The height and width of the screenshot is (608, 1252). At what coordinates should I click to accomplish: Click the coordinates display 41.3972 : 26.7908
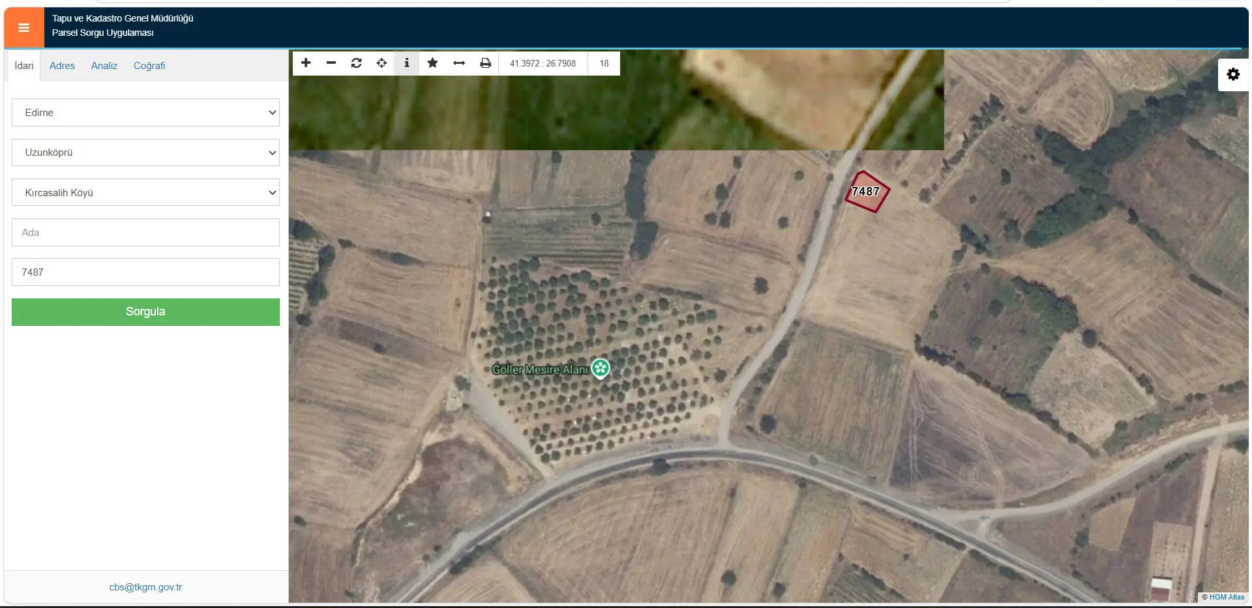click(543, 63)
